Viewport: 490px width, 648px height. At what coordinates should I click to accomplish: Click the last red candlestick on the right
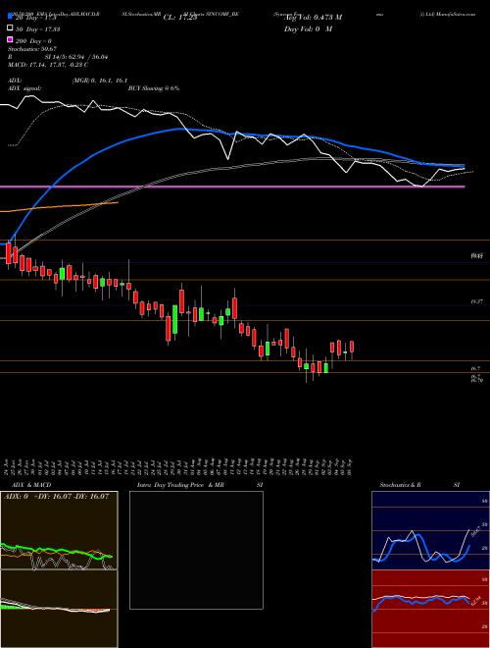tap(352, 347)
